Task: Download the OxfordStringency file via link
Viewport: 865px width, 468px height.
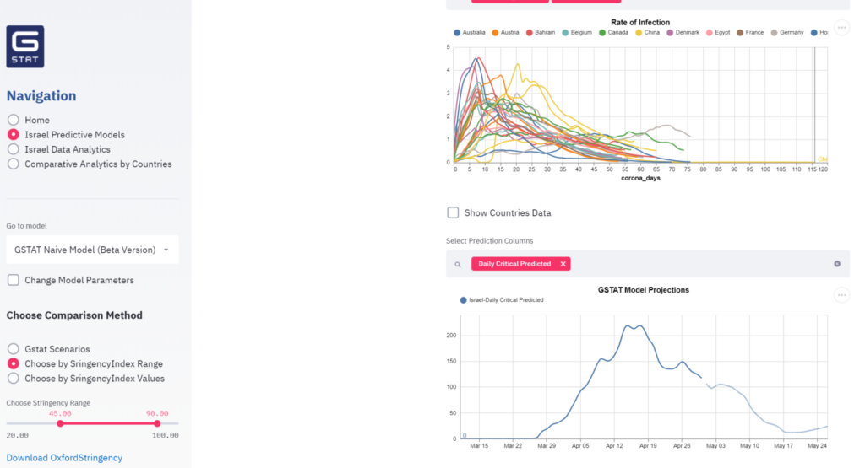Action: (64, 458)
